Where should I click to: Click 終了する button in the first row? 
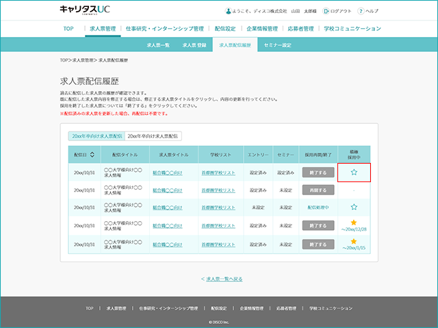(x=318, y=173)
